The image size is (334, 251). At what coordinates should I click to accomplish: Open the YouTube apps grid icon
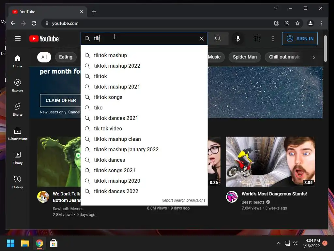[257, 39]
